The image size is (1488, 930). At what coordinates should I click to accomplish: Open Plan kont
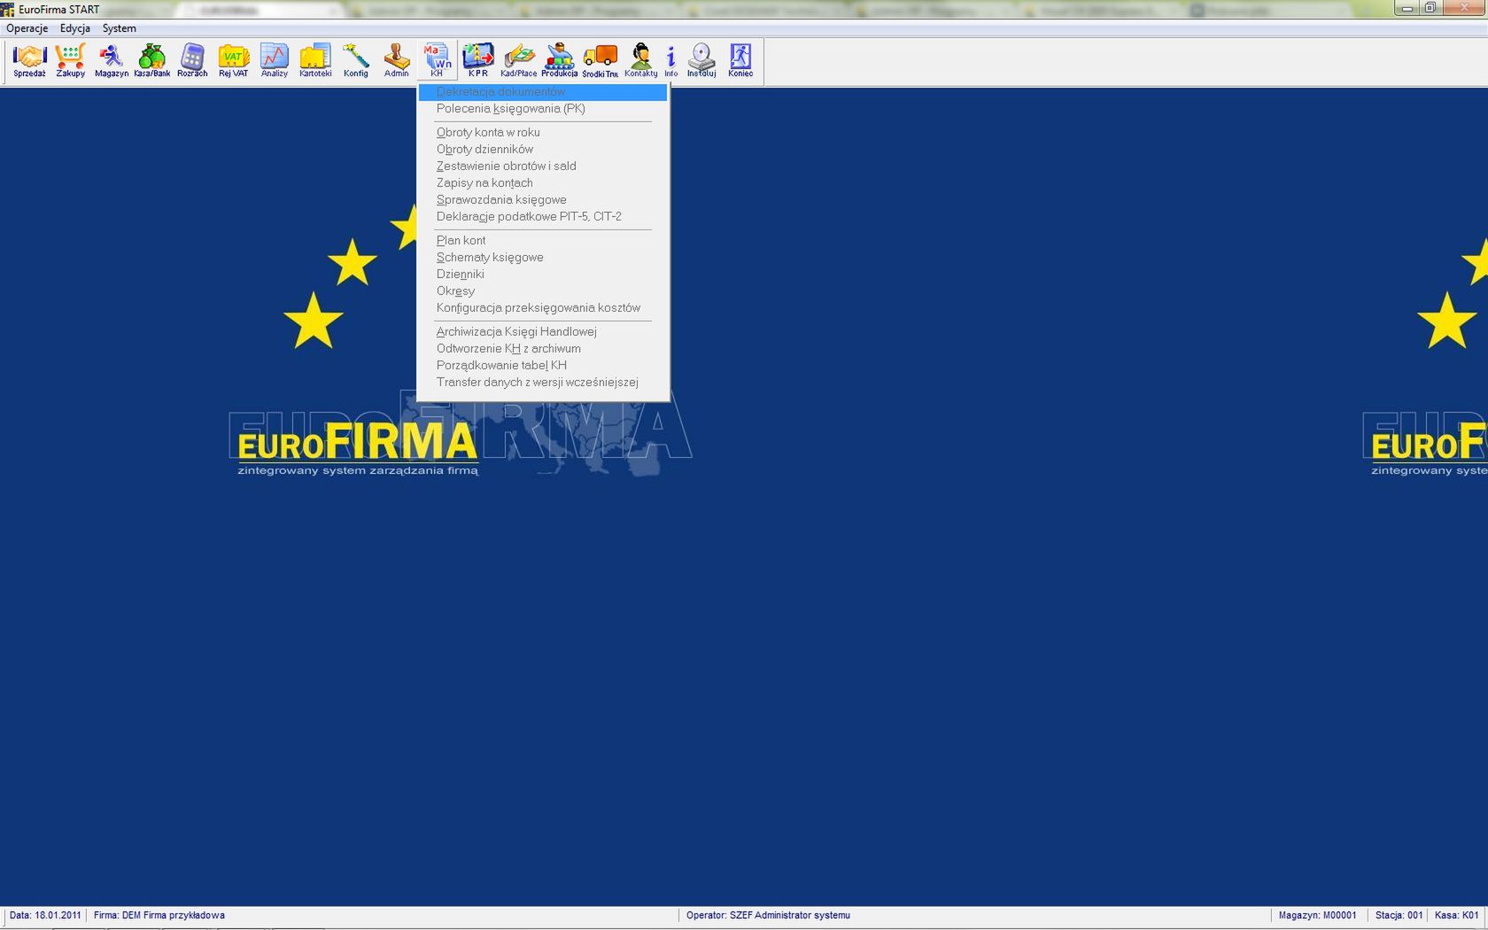[543, 241]
